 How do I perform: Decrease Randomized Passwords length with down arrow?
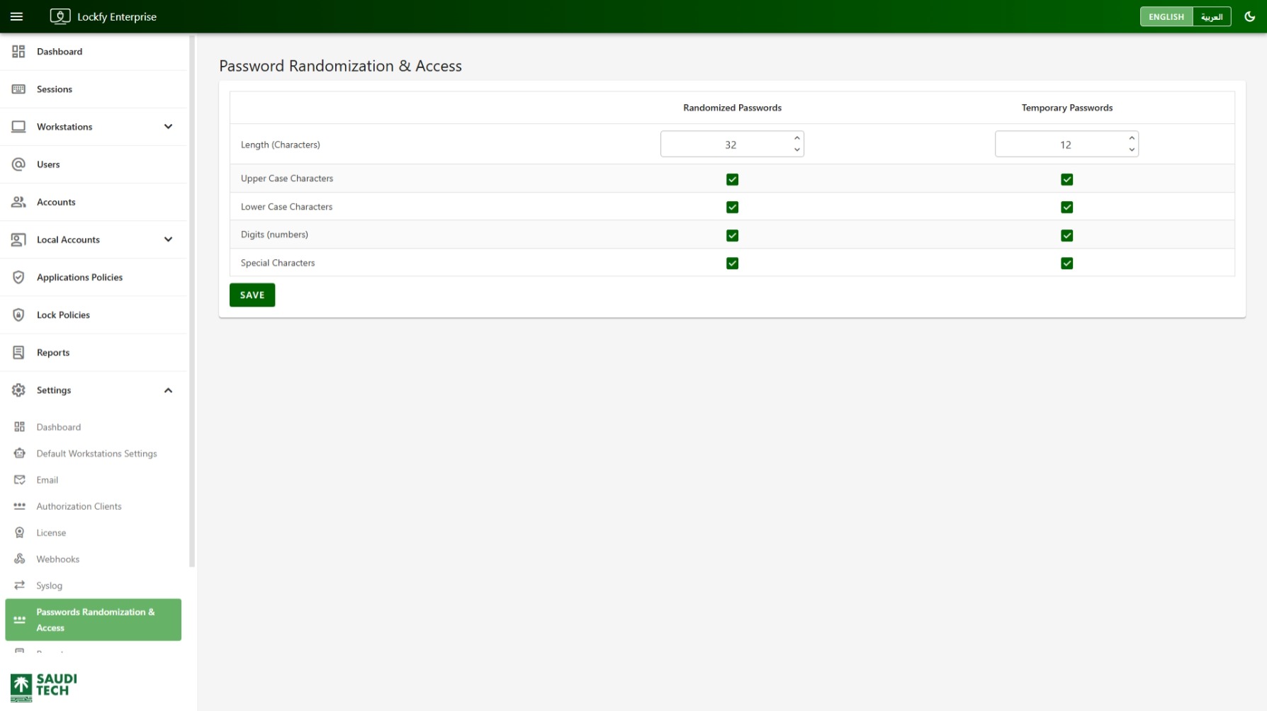(x=797, y=149)
